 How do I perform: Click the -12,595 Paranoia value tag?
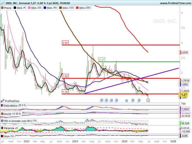click(185, 132)
